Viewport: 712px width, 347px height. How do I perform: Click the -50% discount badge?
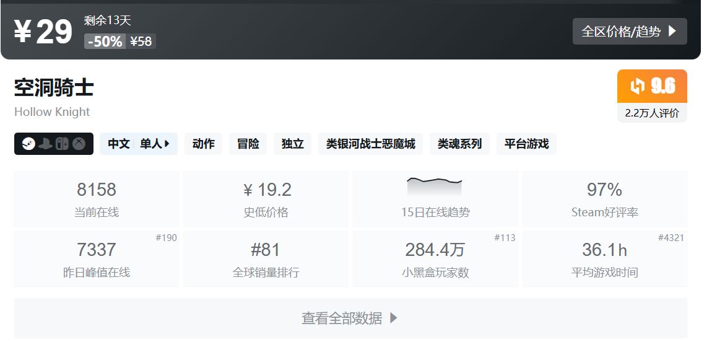pyautogui.click(x=105, y=42)
